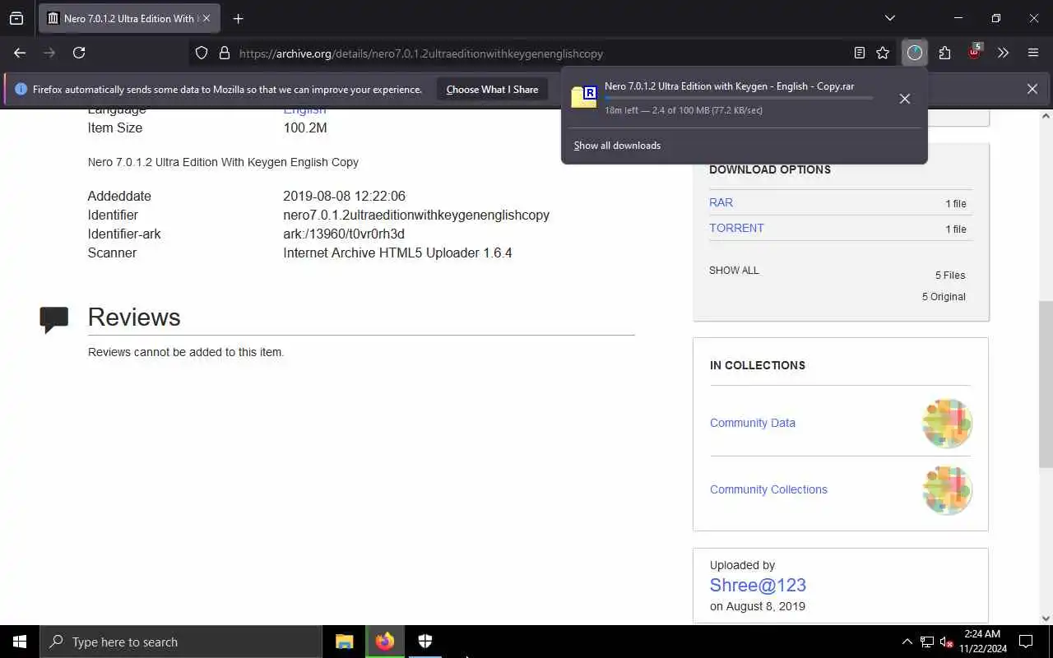This screenshot has height=658, width=1053.
Task: Select ark:/13960/t0vr0rh3d identifier text
Action: [x=344, y=234]
